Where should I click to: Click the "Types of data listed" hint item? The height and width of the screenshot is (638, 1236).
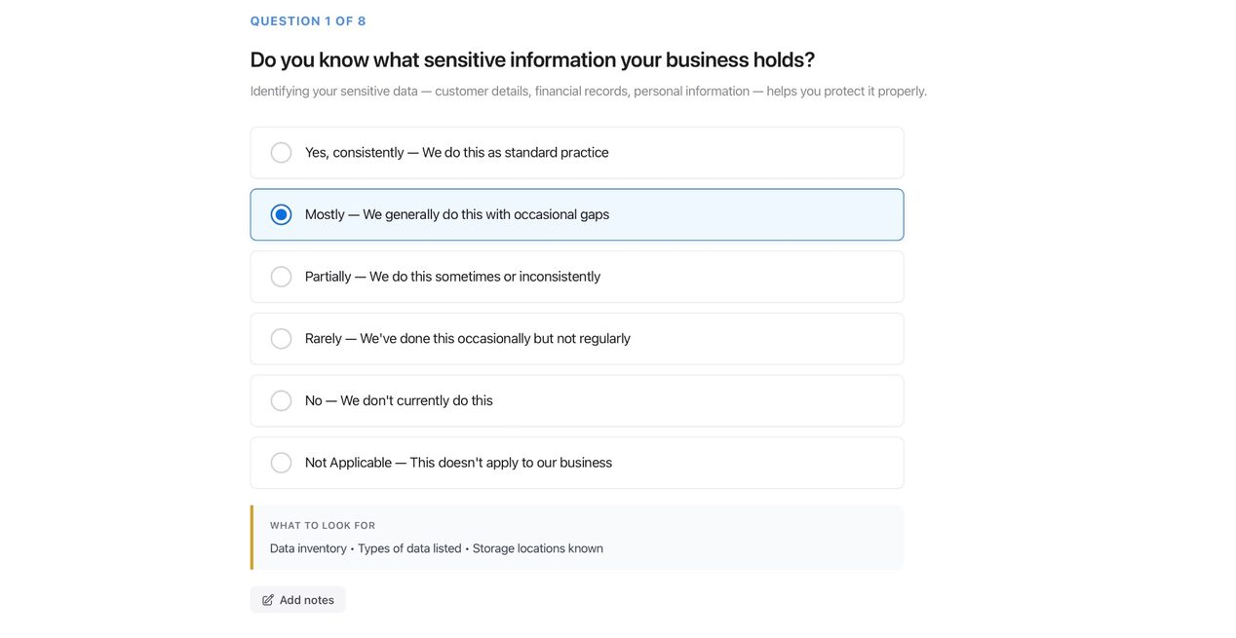click(x=408, y=546)
